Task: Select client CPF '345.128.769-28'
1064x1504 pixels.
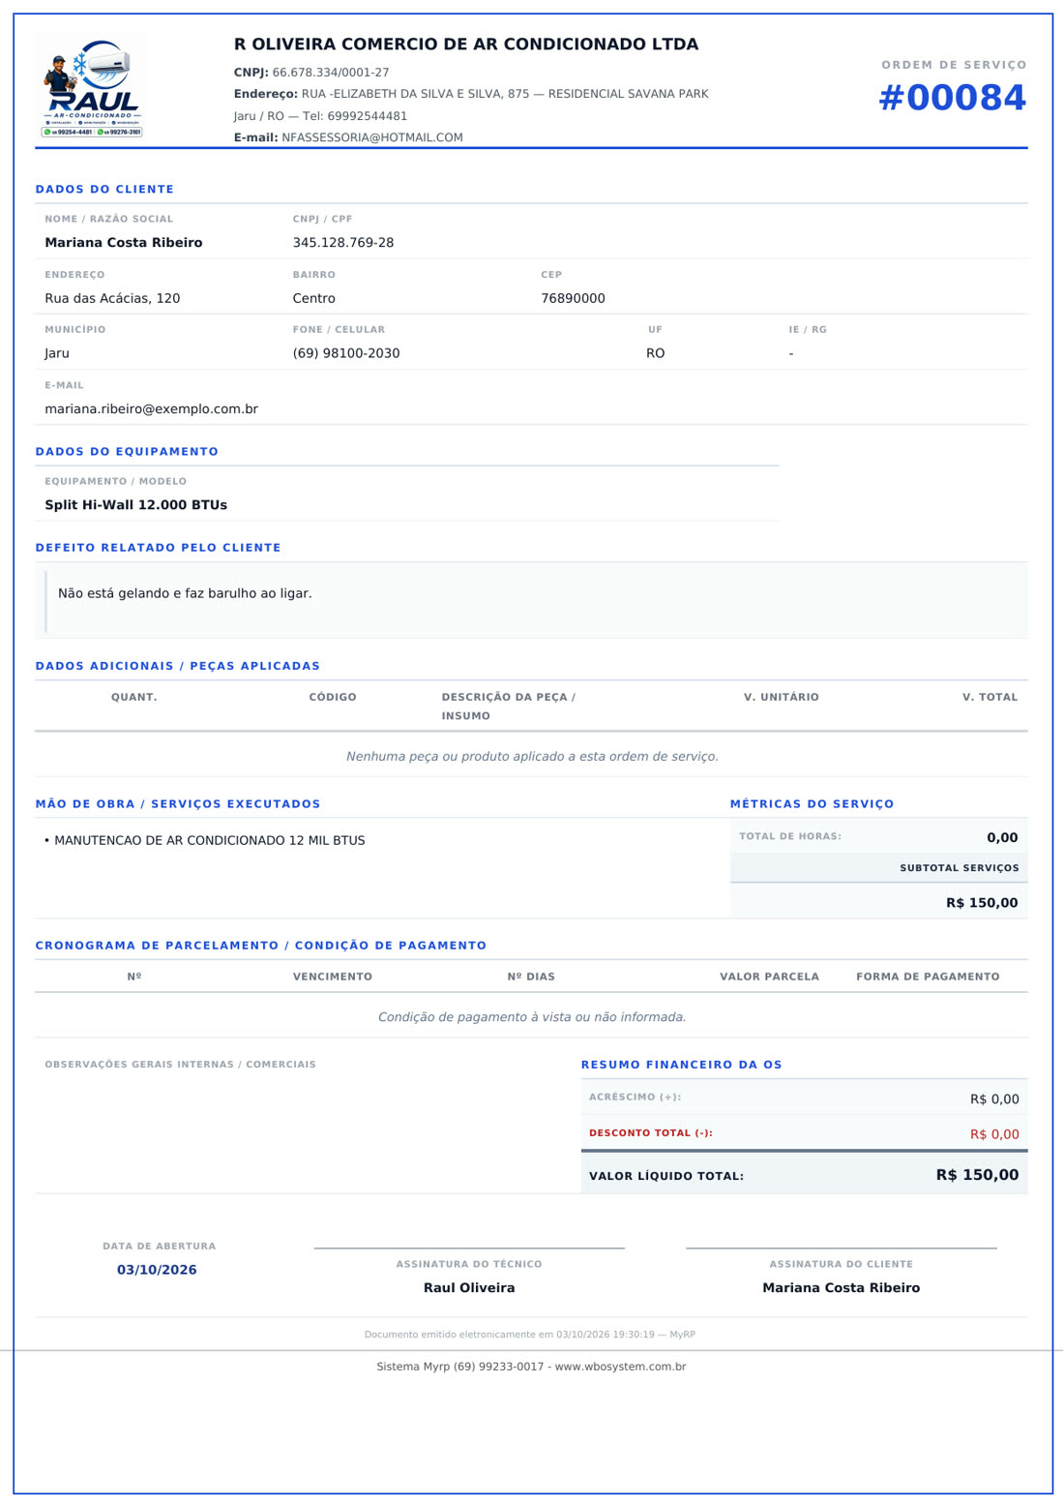Action: [x=343, y=243]
